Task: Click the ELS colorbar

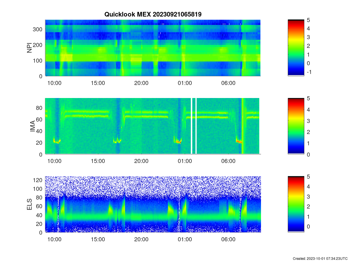Action: 296,204
